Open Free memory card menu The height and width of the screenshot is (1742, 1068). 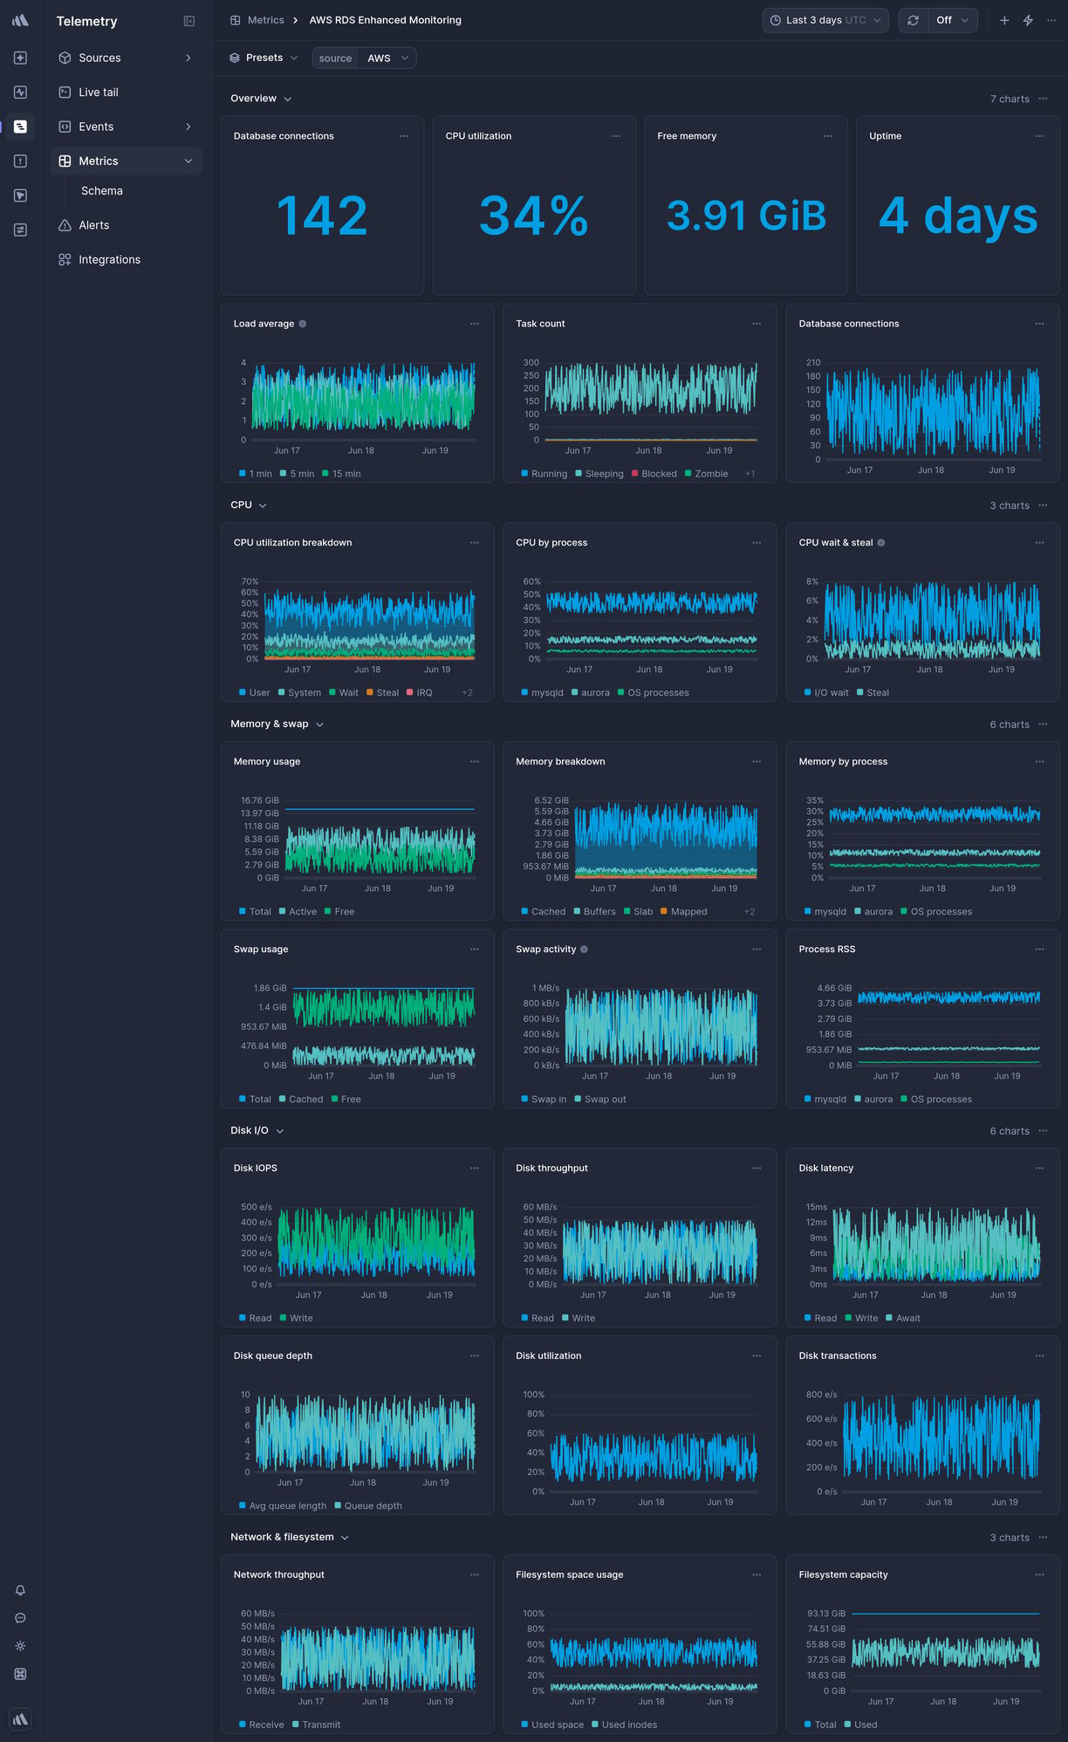point(828,136)
